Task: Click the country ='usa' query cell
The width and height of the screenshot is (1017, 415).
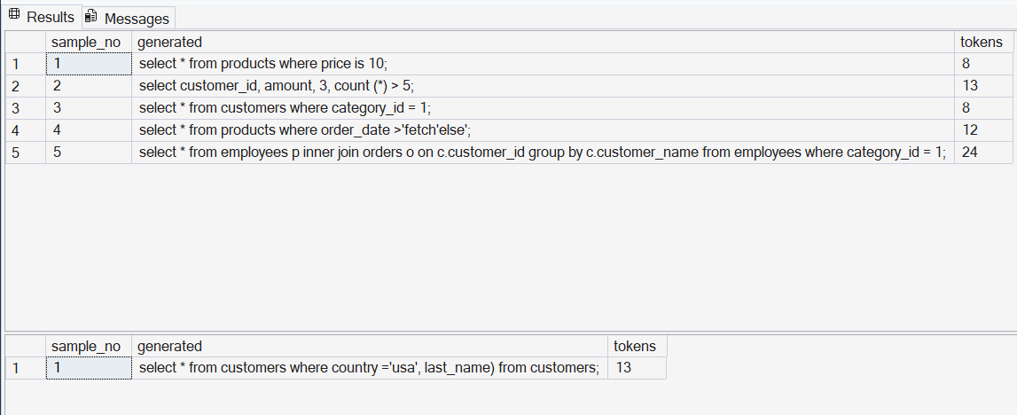Action: click(x=370, y=368)
